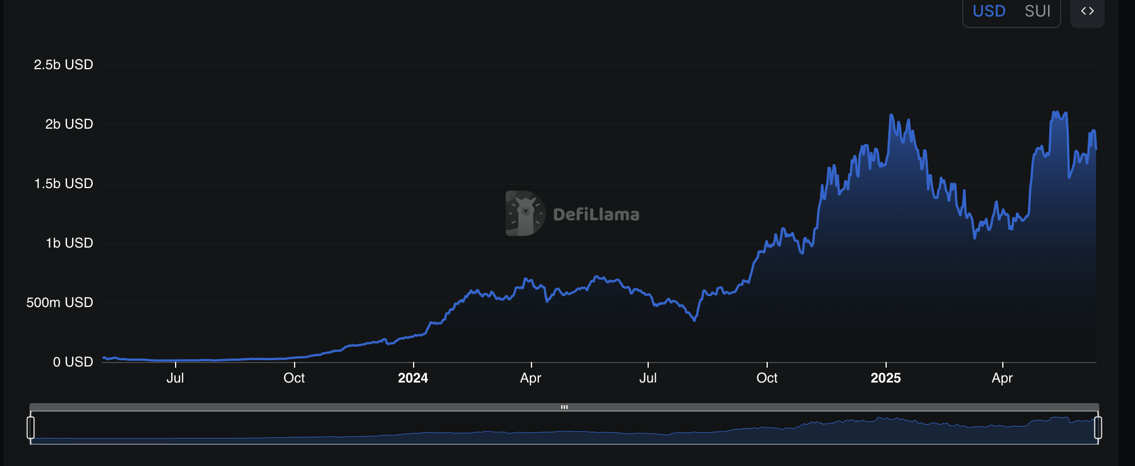The width and height of the screenshot is (1135, 466).
Task: Click the 2025 x-axis label
Action: (x=886, y=378)
